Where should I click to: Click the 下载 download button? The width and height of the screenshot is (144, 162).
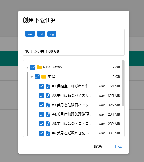click(x=118, y=146)
